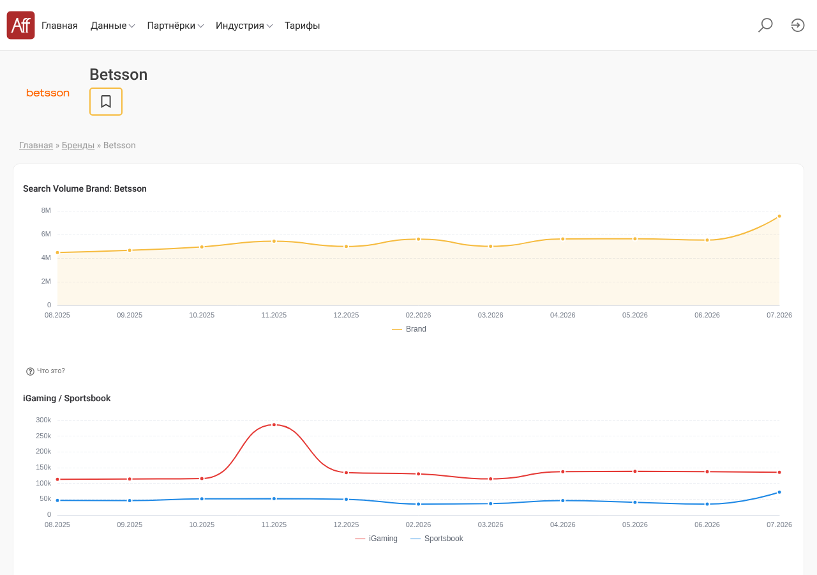Click the 'Search Volume Brand: Betsson' chart title

coord(85,188)
